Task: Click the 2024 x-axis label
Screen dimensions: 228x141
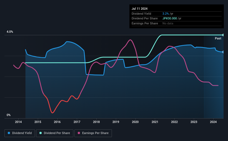Action: click(x=213, y=122)
